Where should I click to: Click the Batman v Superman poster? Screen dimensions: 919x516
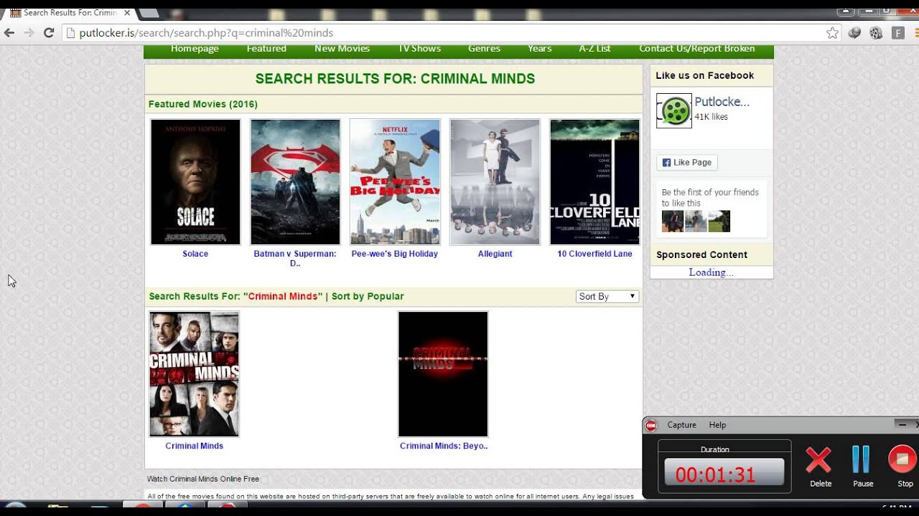[x=295, y=182]
